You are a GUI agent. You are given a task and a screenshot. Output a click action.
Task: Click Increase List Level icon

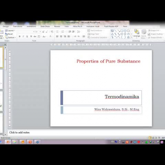click(x=73, y=32)
